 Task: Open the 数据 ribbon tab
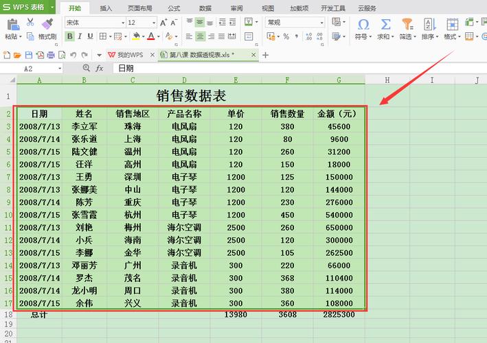pyautogui.click(x=205, y=8)
